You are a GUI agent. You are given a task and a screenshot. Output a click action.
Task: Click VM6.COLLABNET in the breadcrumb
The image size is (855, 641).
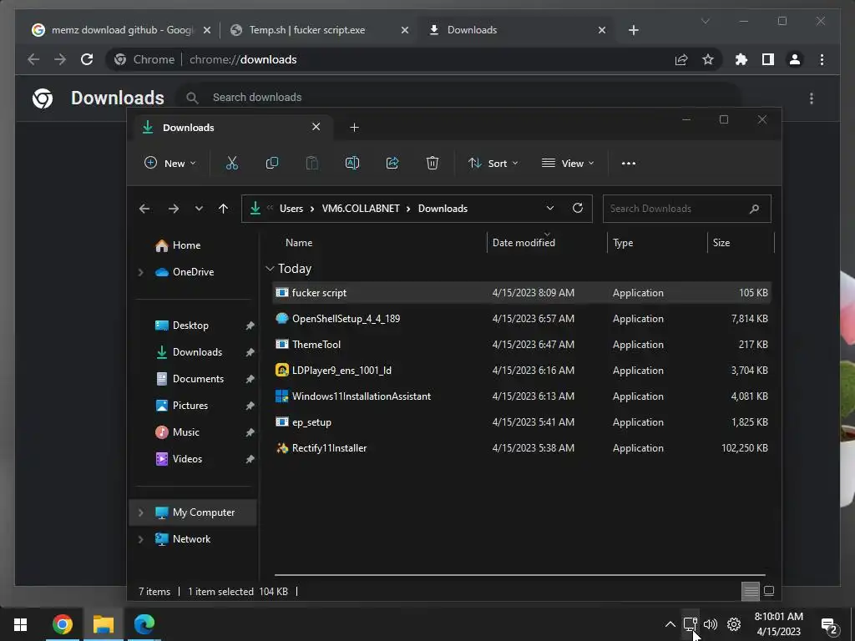pyautogui.click(x=361, y=208)
